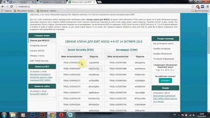The width and height of the screenshot is (210, 118).
Task: Open the free ESET Mobile Security license promo link
Action: pos(165,98)
